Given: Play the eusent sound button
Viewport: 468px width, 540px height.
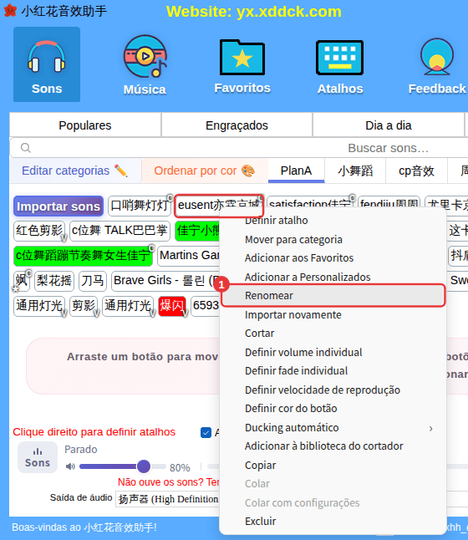Looking at the screenshot, I should (219, 206).
